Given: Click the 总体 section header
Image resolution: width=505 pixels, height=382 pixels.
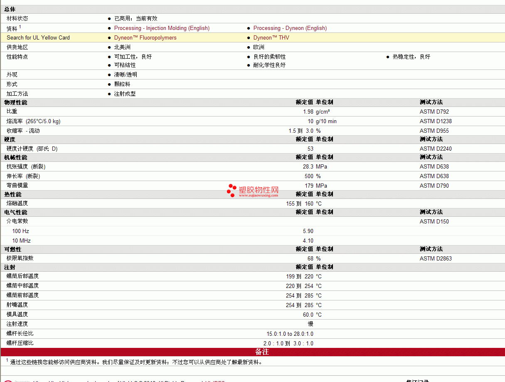Looking at the screenshot, I should click(x=10, y=9).
